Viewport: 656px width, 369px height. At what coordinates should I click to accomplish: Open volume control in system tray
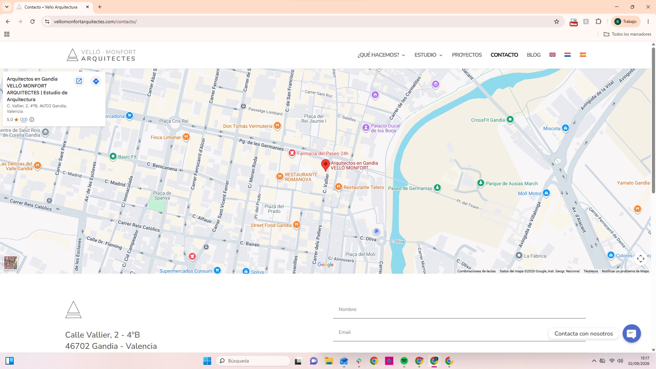620,361
